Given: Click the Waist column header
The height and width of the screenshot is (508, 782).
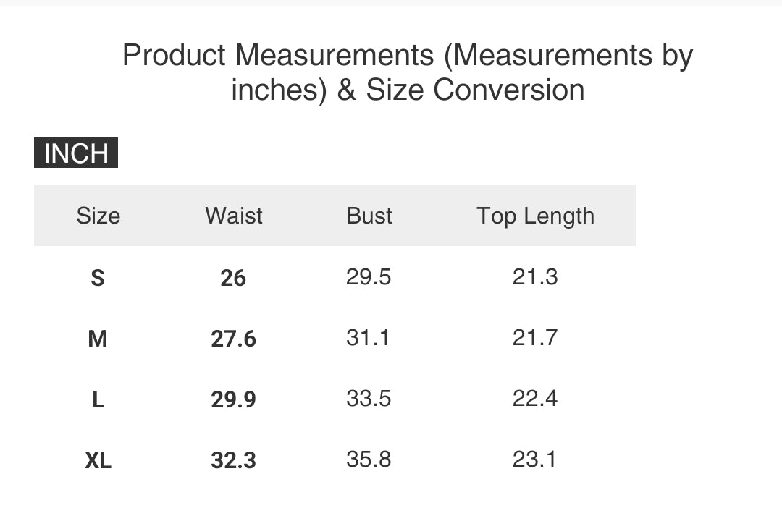Looking at the screenshot, I should click(x=234, y=216).
